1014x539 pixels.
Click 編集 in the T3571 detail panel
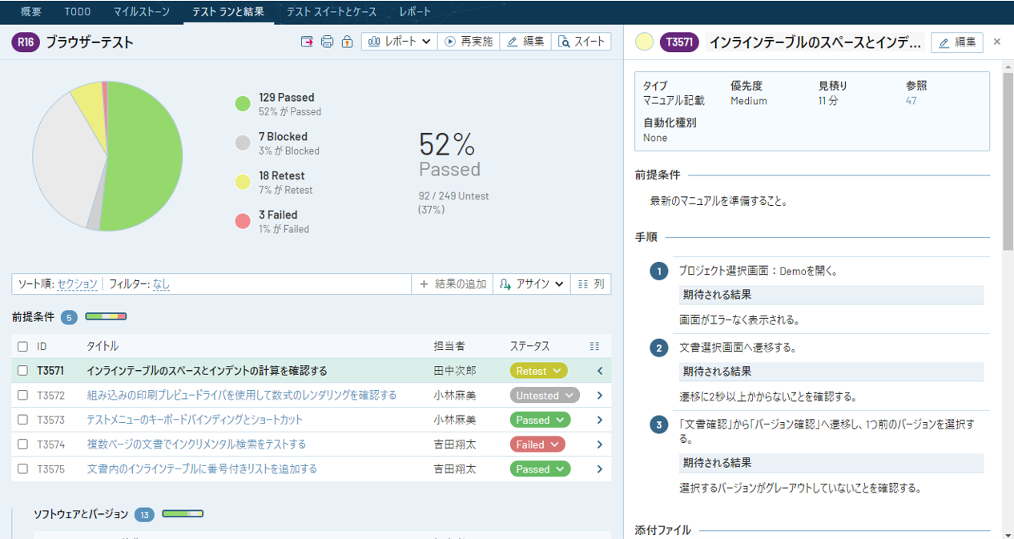tap(957, 42)
